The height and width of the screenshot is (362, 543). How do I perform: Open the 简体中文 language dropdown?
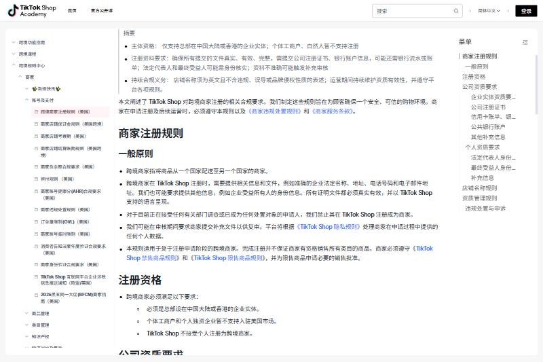click(x=489, y=11)
